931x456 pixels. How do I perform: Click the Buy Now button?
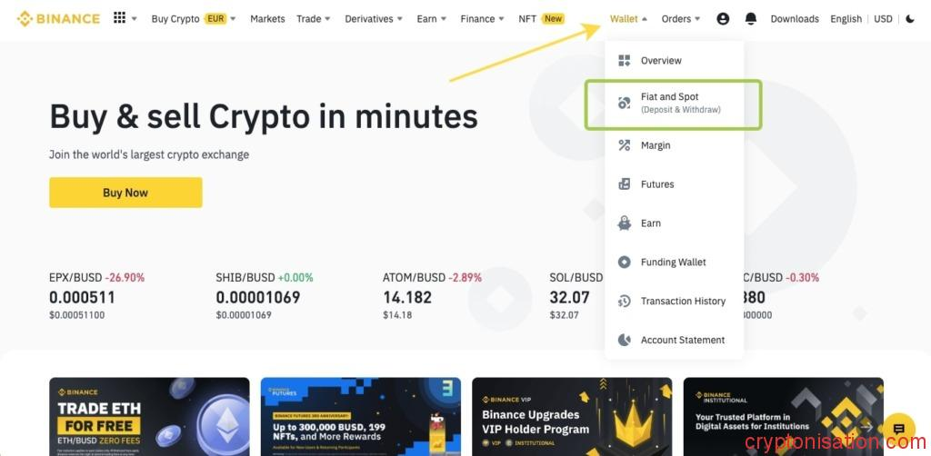tap(125, 193)
